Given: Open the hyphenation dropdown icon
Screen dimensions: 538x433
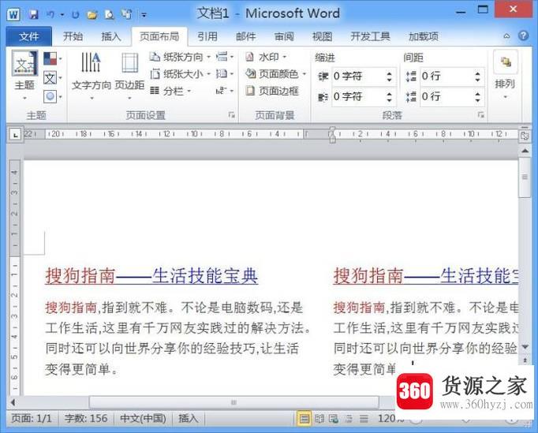Looking at the screenshot, I should 225,91.
